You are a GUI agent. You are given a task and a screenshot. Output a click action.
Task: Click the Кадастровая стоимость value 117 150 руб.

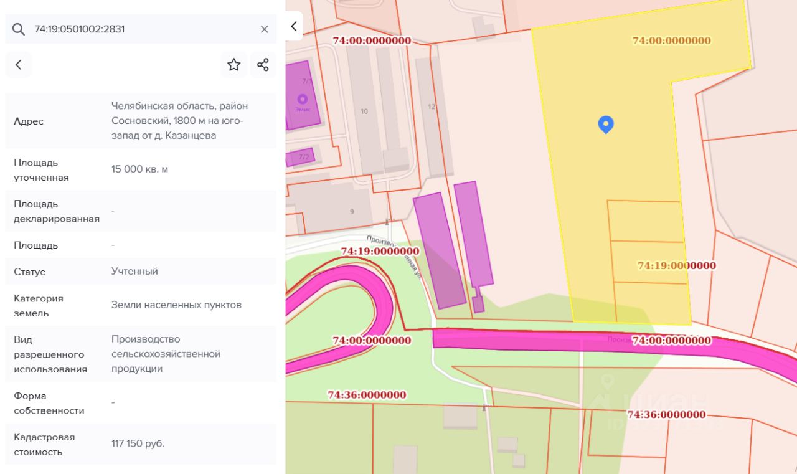138,444
